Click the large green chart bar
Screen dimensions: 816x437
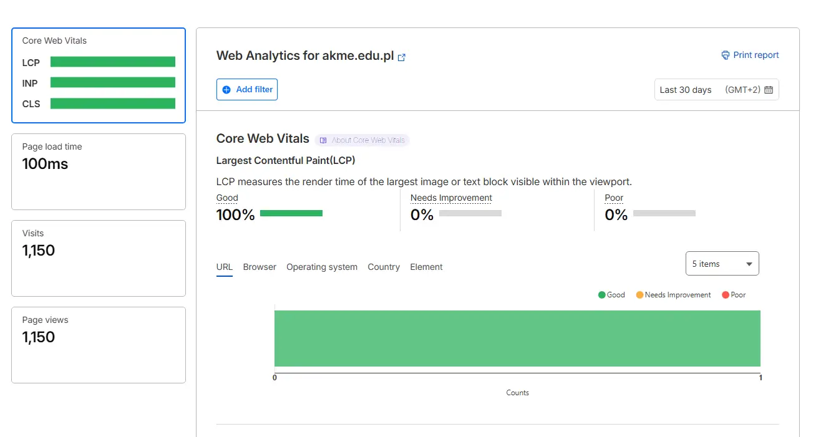(517, 339)
